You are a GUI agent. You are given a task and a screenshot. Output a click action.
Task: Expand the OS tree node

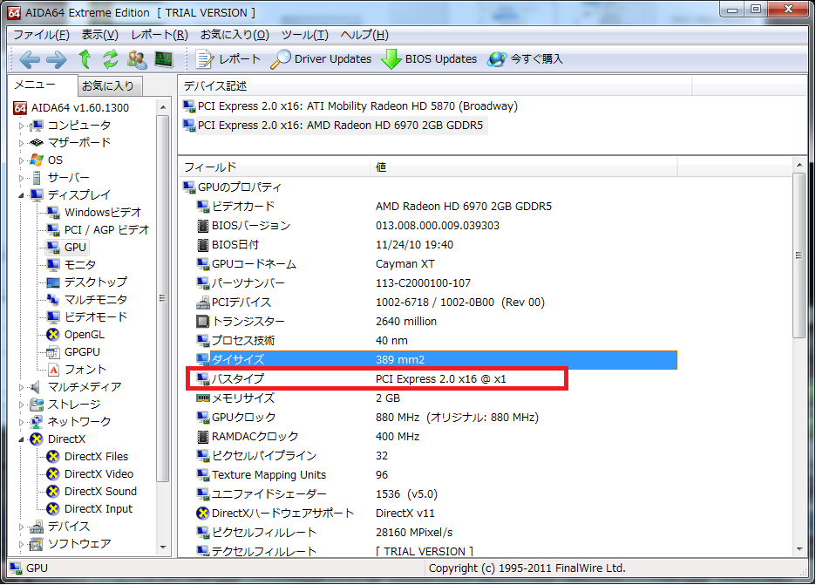pos(21,160)
